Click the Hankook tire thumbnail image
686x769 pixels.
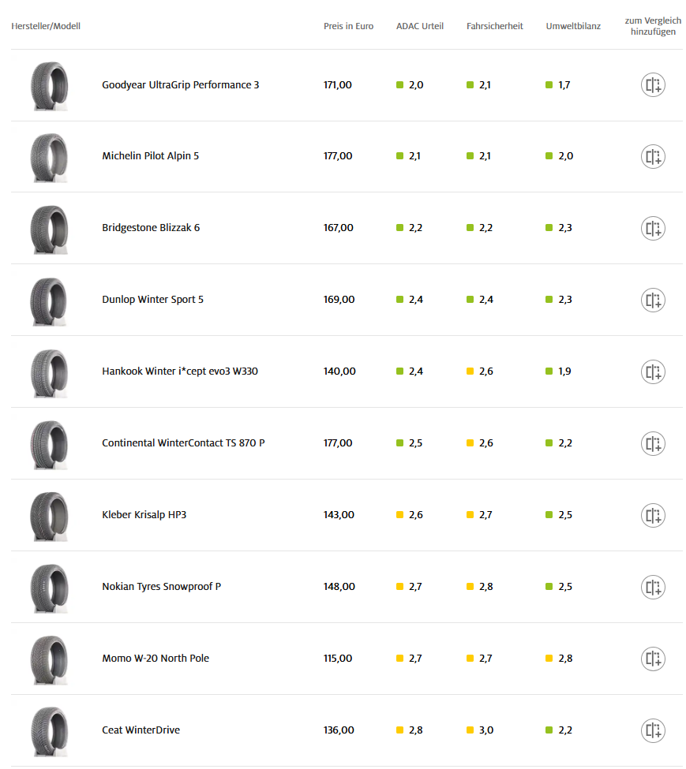coord(49,371)
